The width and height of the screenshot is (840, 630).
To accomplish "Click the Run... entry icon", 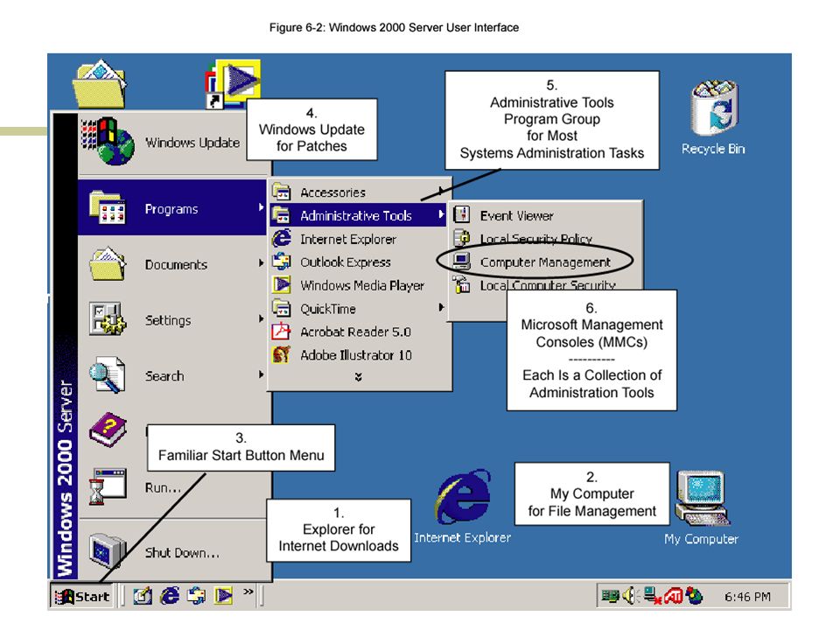I will [x=108, y=486].
